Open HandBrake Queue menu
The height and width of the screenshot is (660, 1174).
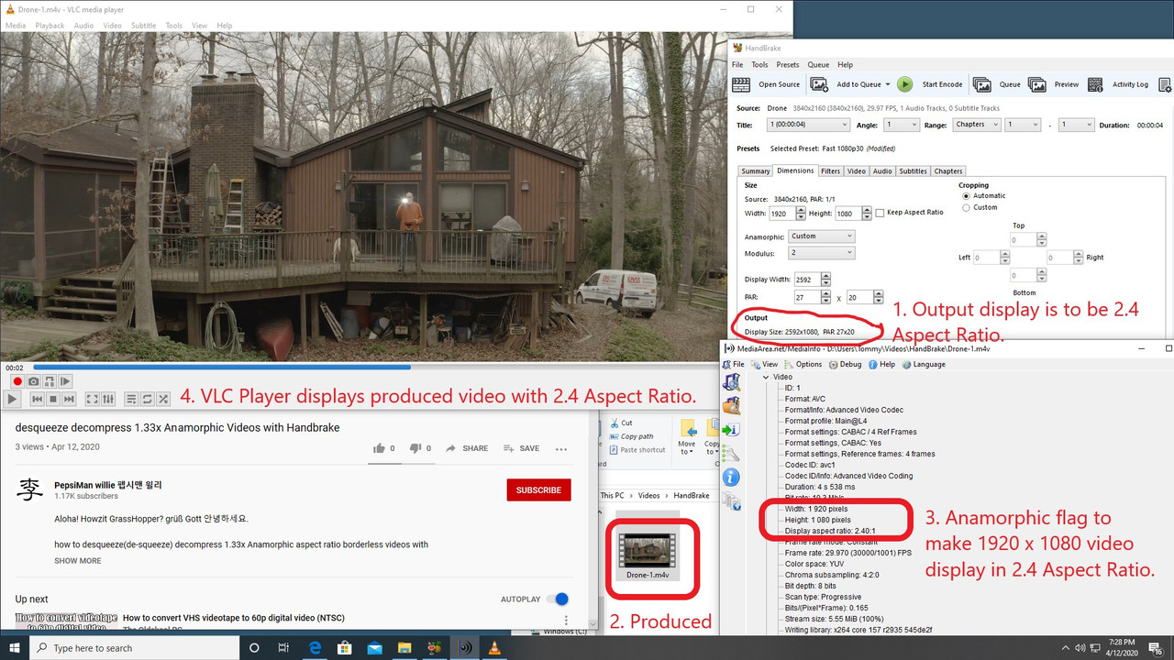tap(818, 65)
